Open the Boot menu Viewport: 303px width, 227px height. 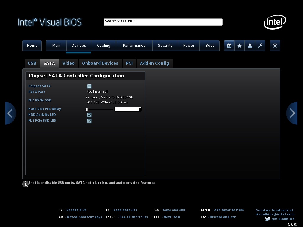tap(210, 46)
